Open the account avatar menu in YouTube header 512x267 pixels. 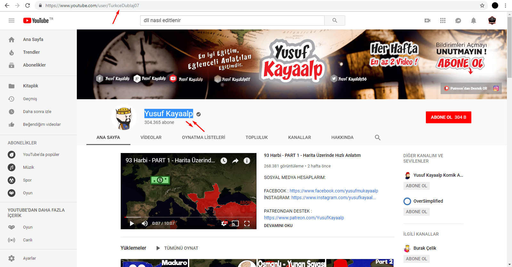(x=492, y=20)
